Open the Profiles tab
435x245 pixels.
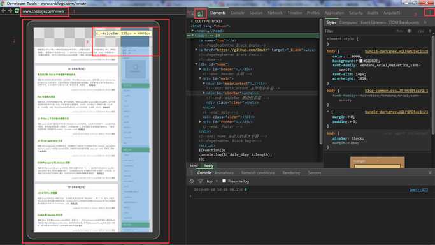click(x=313, y=13)
